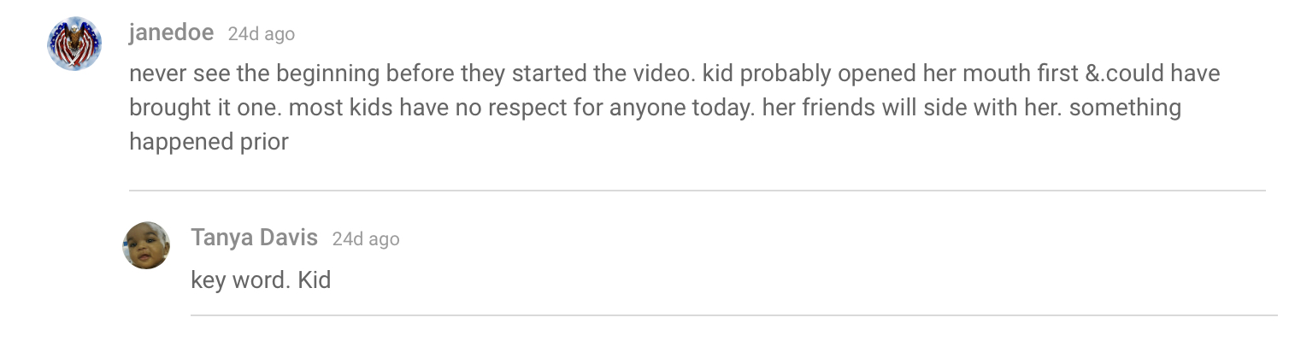
Task: Click the 'happened prior' line of the comment
Action: click(209, 142)
